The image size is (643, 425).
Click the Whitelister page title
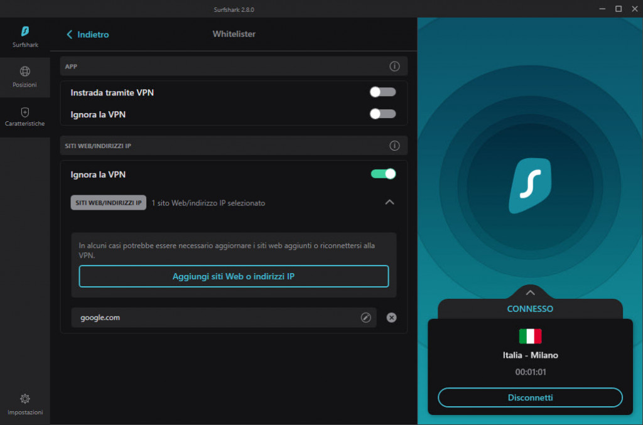pyautogui.click(x=234, y=34)
